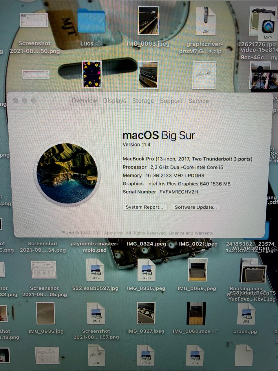Screen dimensions: 278x371
Task: Open the Service tab
Action: [x=199, y=101]
